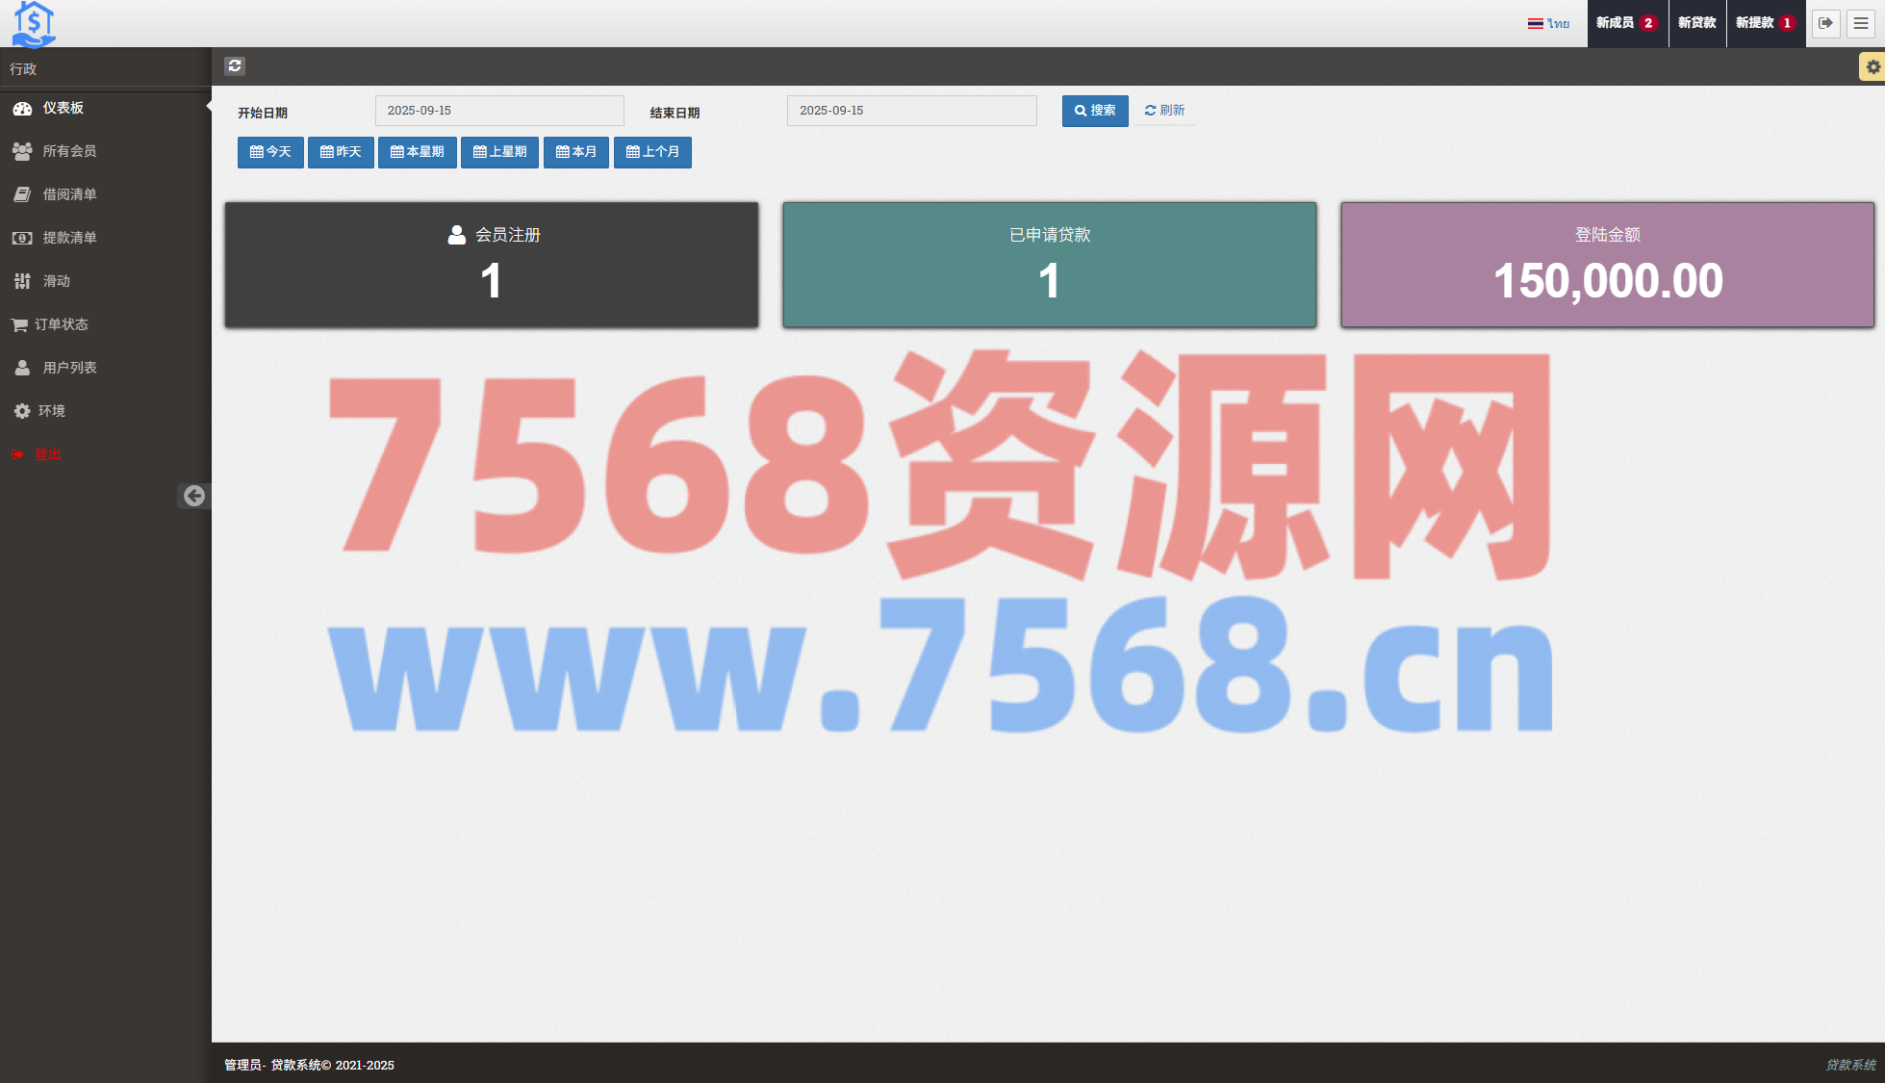Filter by 本星期 date button
1885x1083 pixels.
tap(417, 152)
